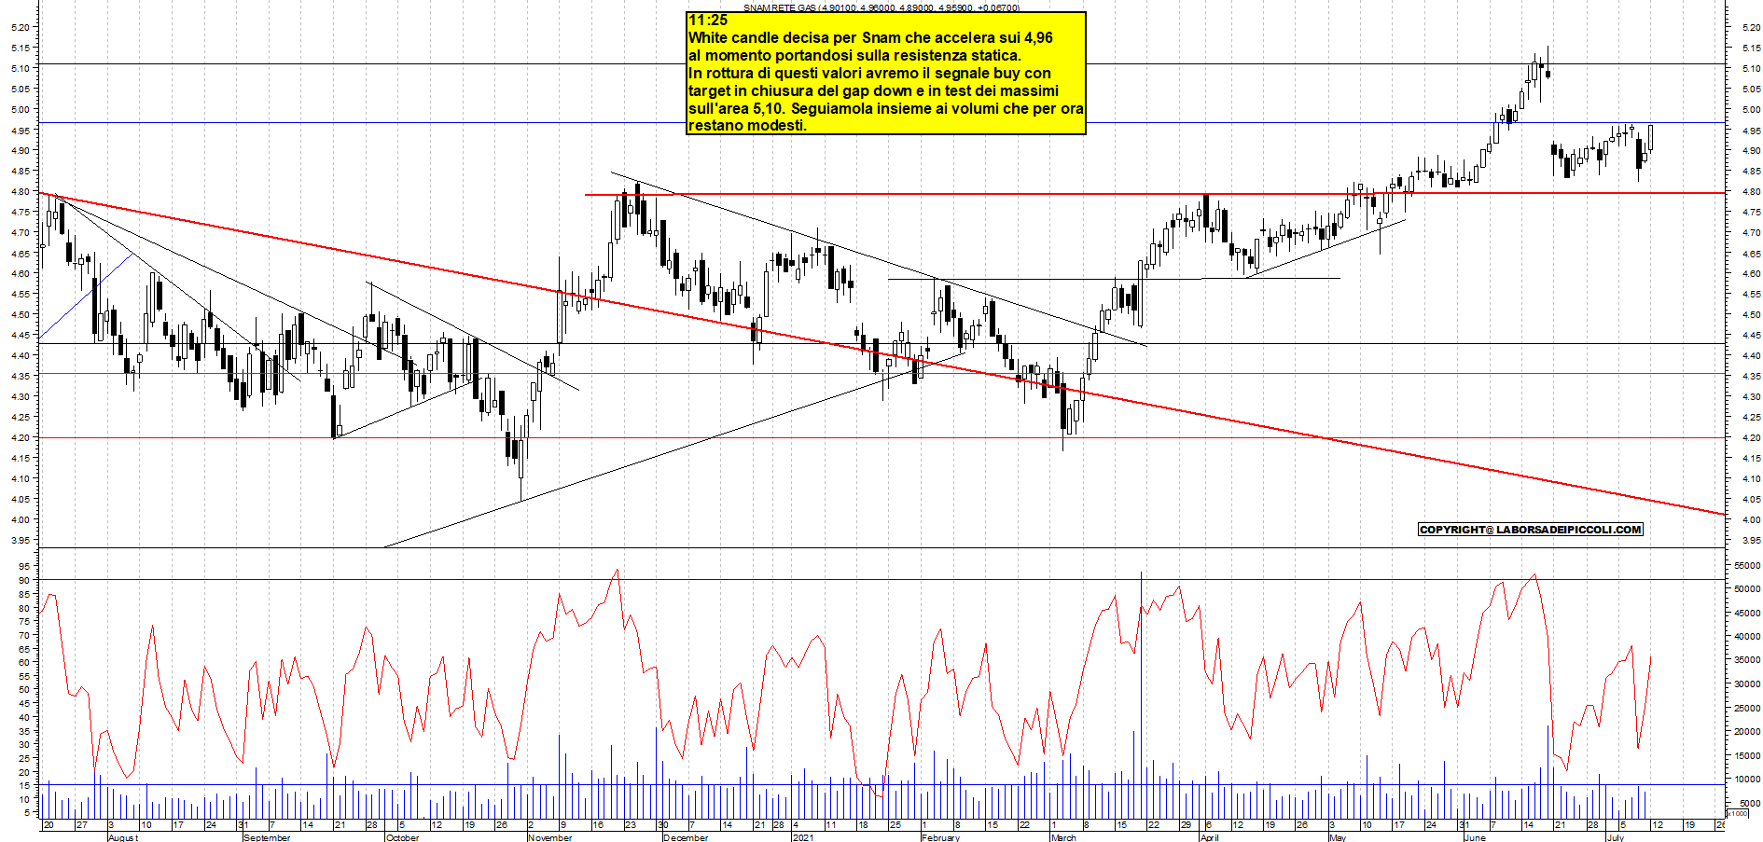This screenshot has width=1763, height=842.
Task: Click the October month label
Action: (x=402, y=837)
